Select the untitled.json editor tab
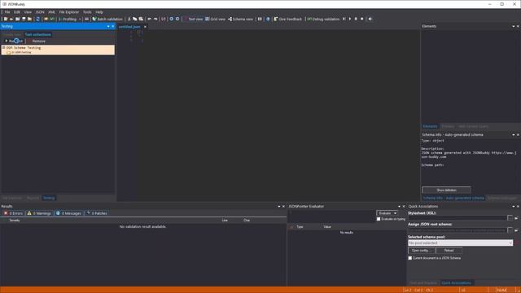 point(129,27)
